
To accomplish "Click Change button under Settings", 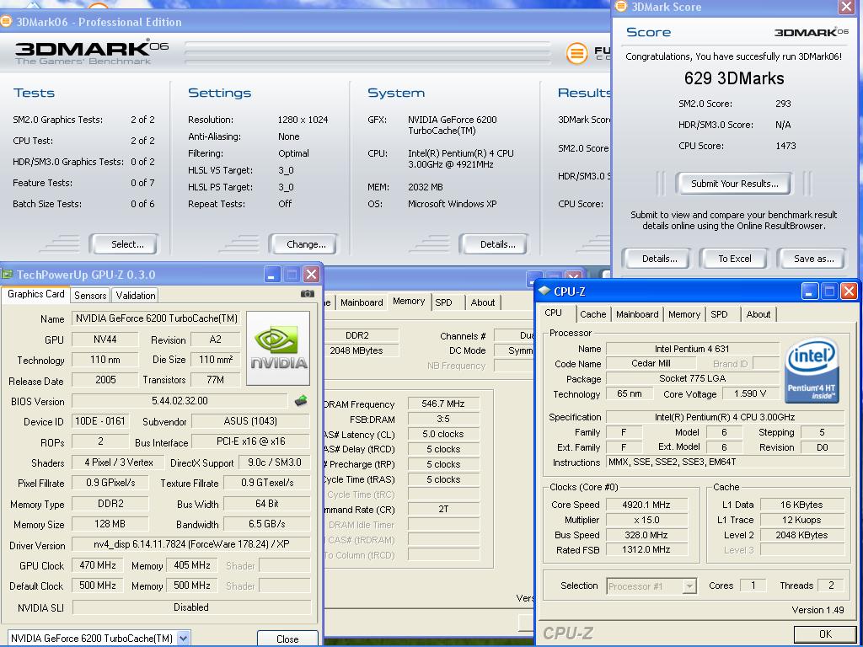I will (303, 244).
